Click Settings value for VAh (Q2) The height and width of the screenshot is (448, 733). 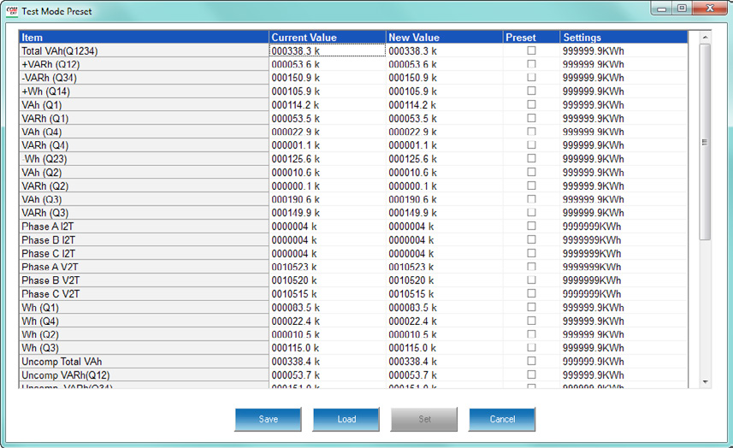tap(624, 173)
